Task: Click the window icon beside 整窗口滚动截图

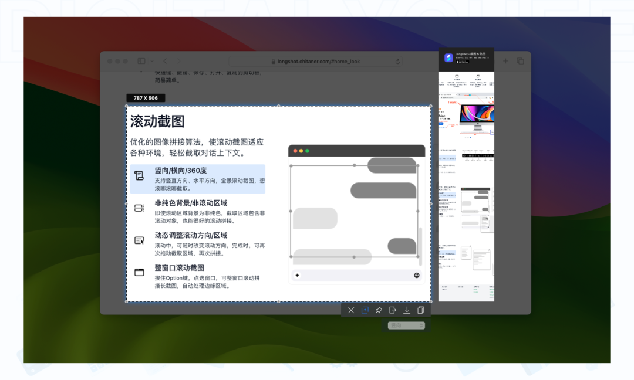Action: [139, 273]
